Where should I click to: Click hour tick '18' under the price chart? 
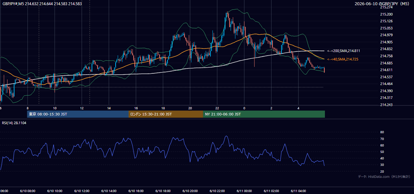[163, 108]
